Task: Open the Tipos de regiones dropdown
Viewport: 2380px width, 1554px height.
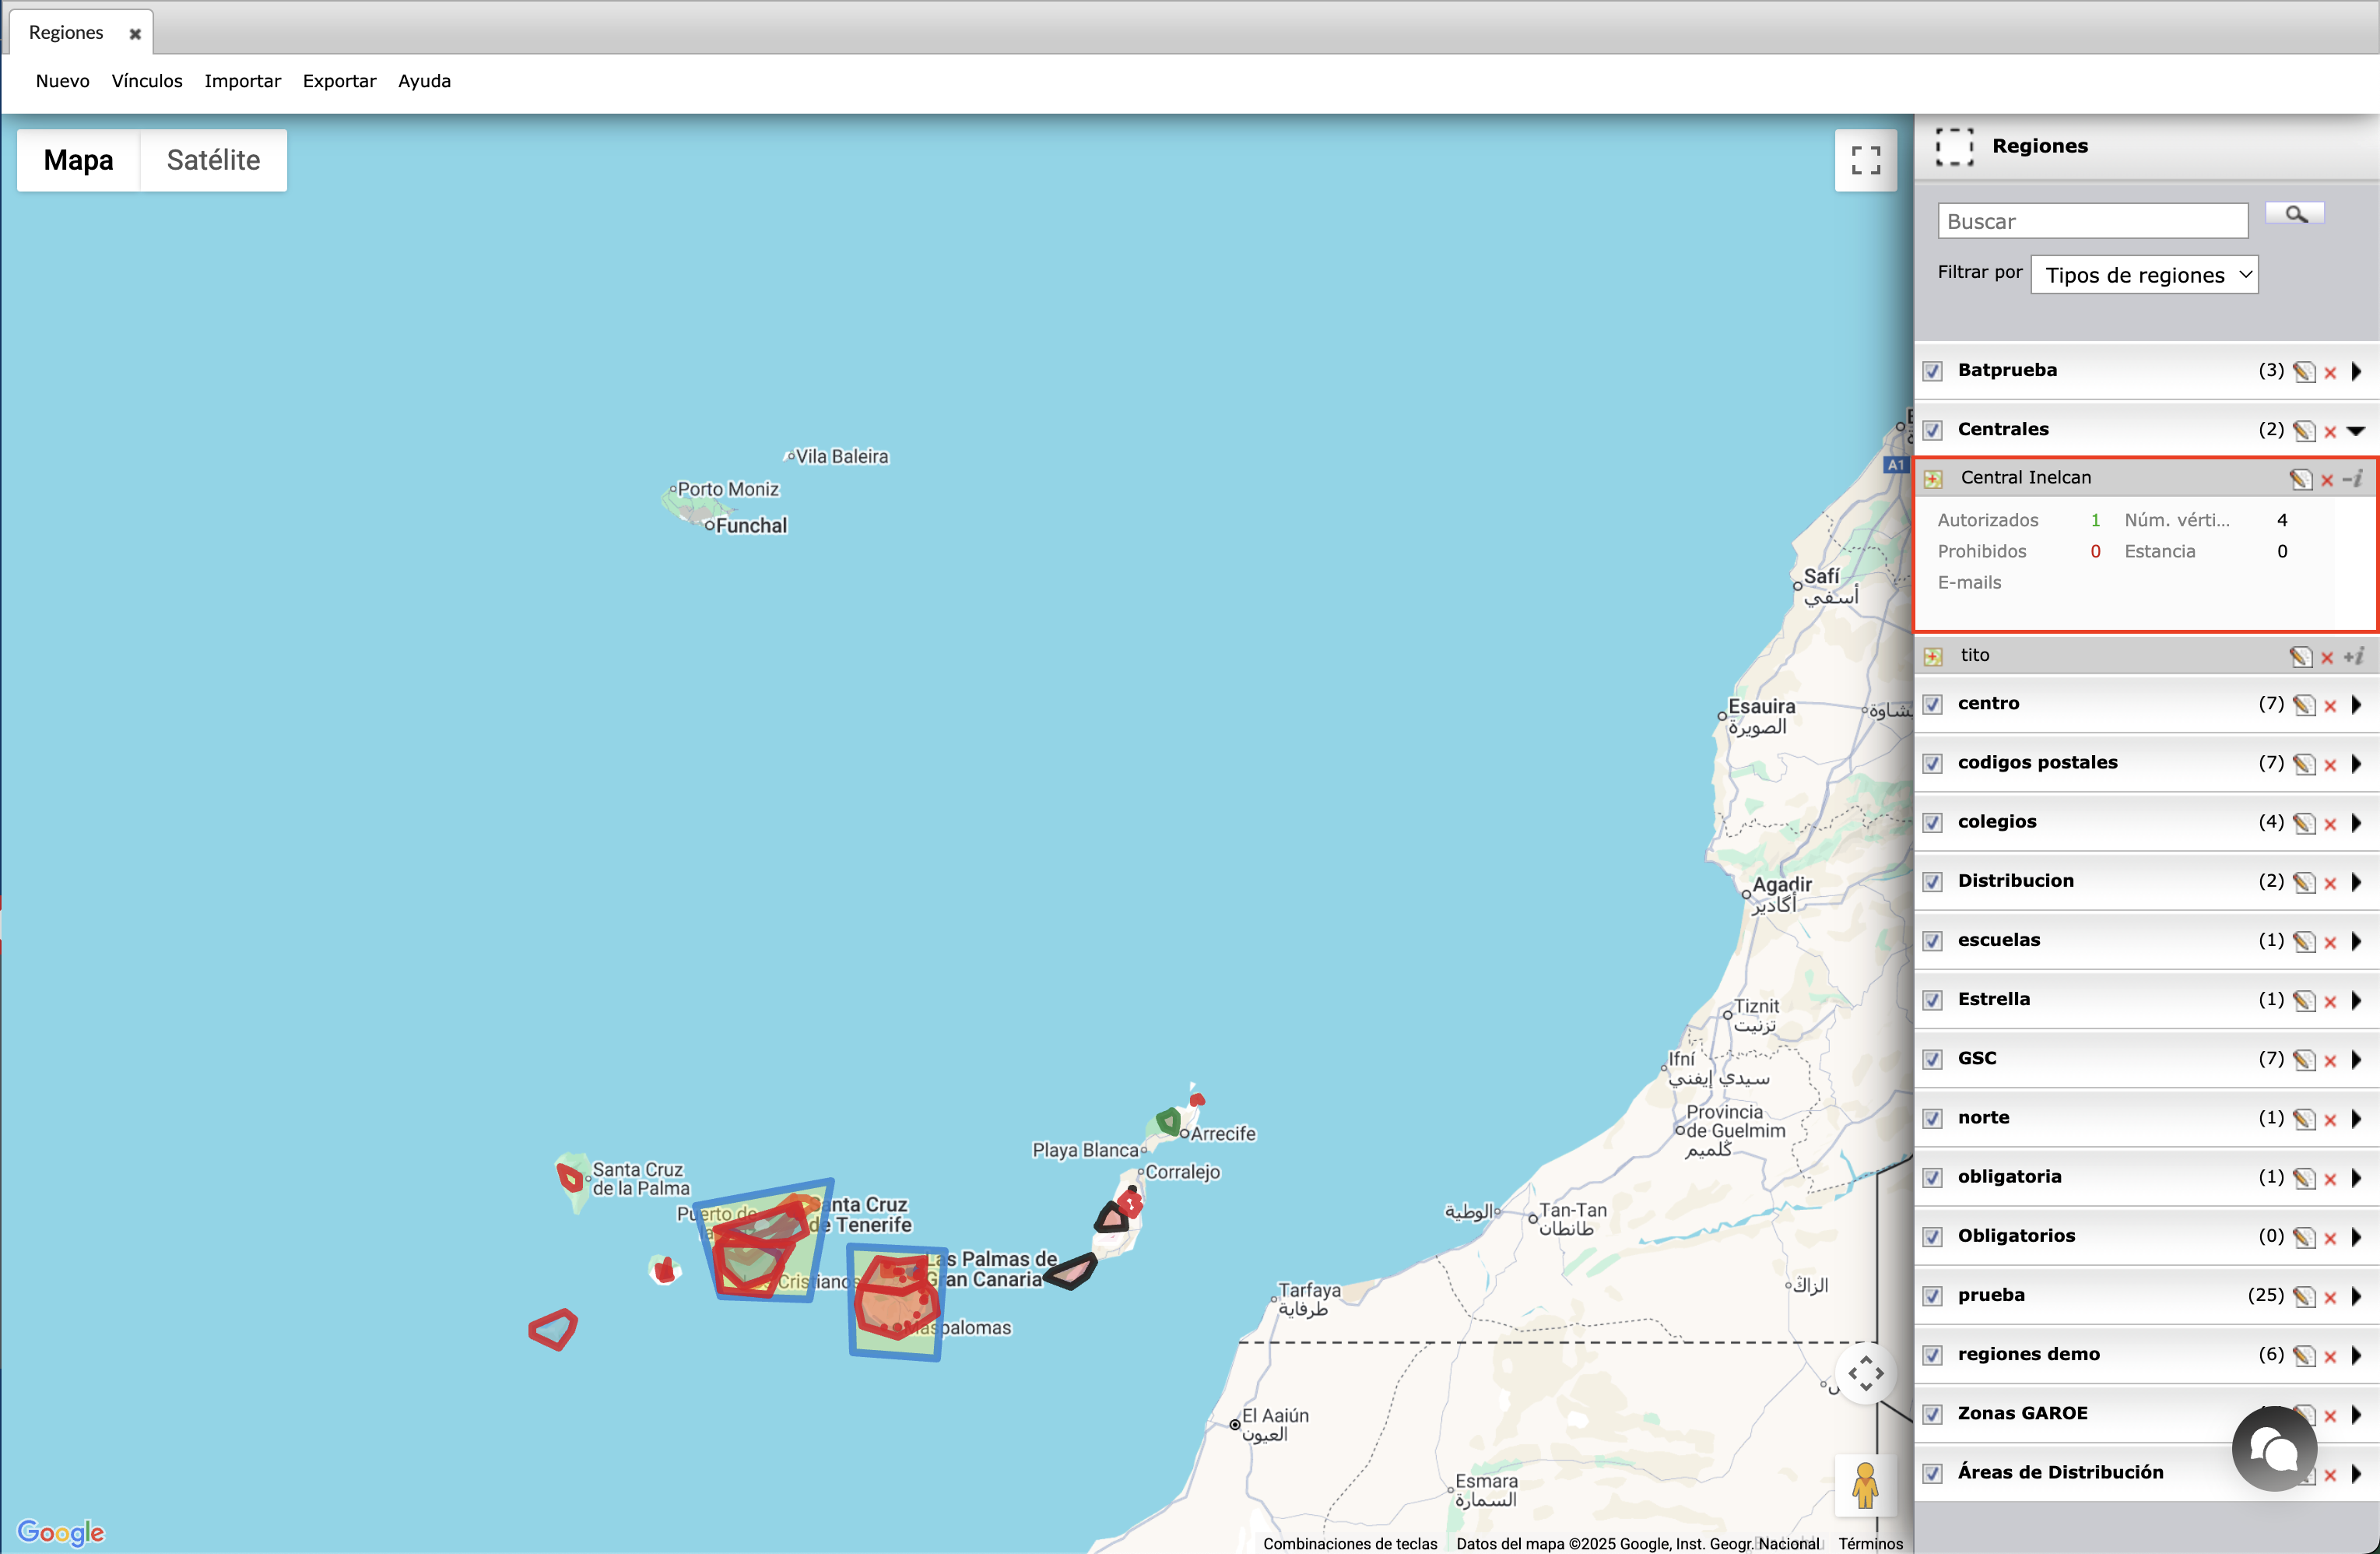Action: coord(2145,273)
